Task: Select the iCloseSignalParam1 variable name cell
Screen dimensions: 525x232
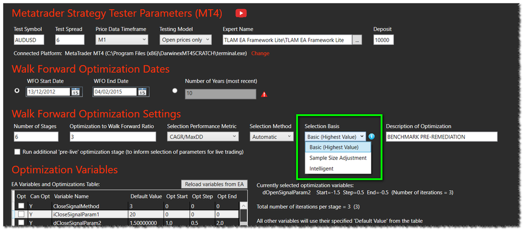Action: point(91,214)
